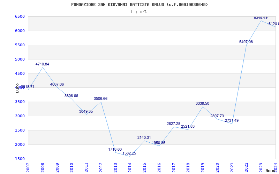Screen dimensions: 279x174
Task: Click the 1718.60 data label
Action: (115, 150)
